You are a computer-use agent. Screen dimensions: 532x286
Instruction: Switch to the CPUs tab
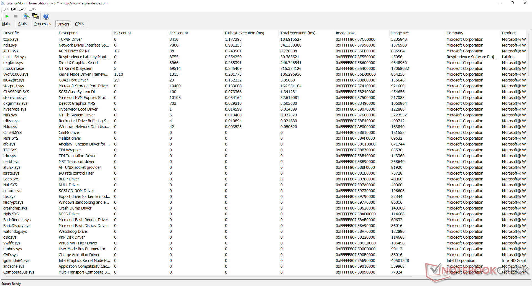(x=80, y=24)
